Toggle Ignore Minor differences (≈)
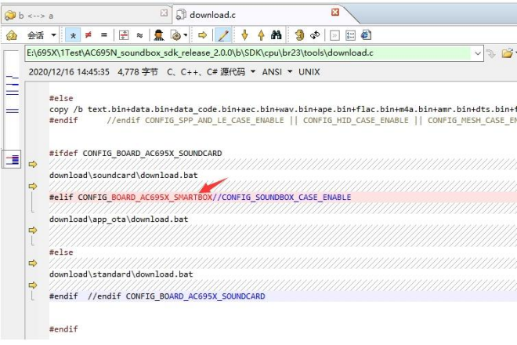517x345 pixels. coord(139,35)
